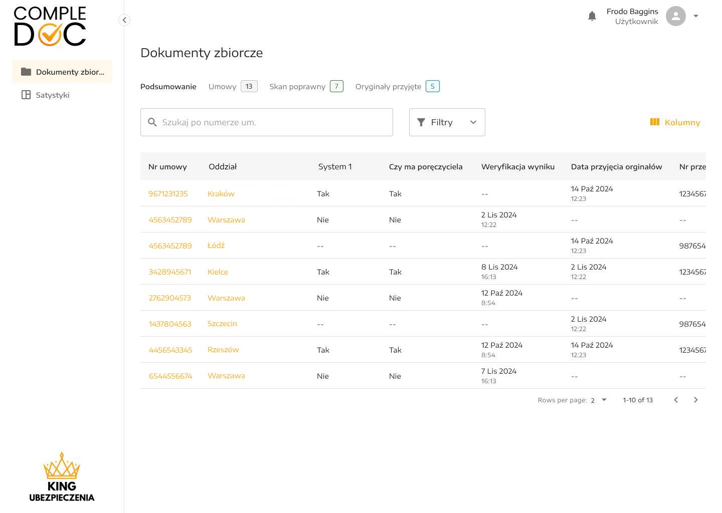The image size is (722, 513).
Task: Go to the next table page
Action: [x=695, y=400]
